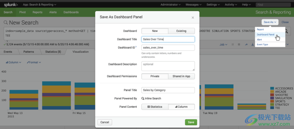Choose Alert from Save As menu

270,40
